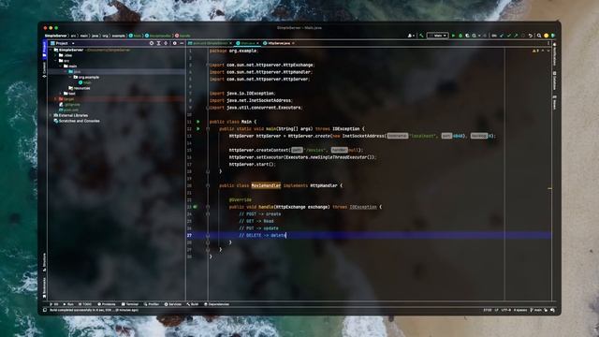Click Collapse All icon in the Project panel header
This screenshot has width=599, height=337.
tap(166, 43)
